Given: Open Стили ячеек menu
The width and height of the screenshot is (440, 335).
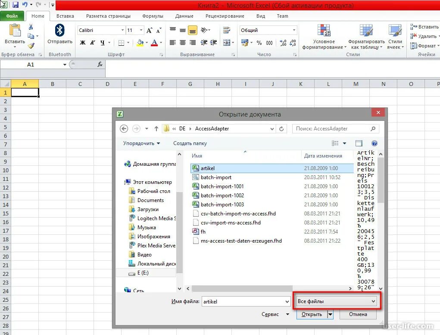Looking at the screenshot, I should click(x=395, y=37).
